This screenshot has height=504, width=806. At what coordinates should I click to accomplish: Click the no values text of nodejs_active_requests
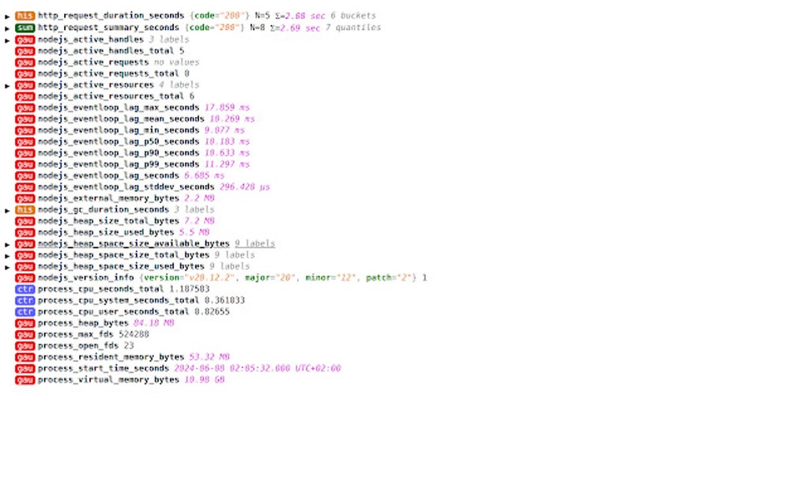point(177,62)
